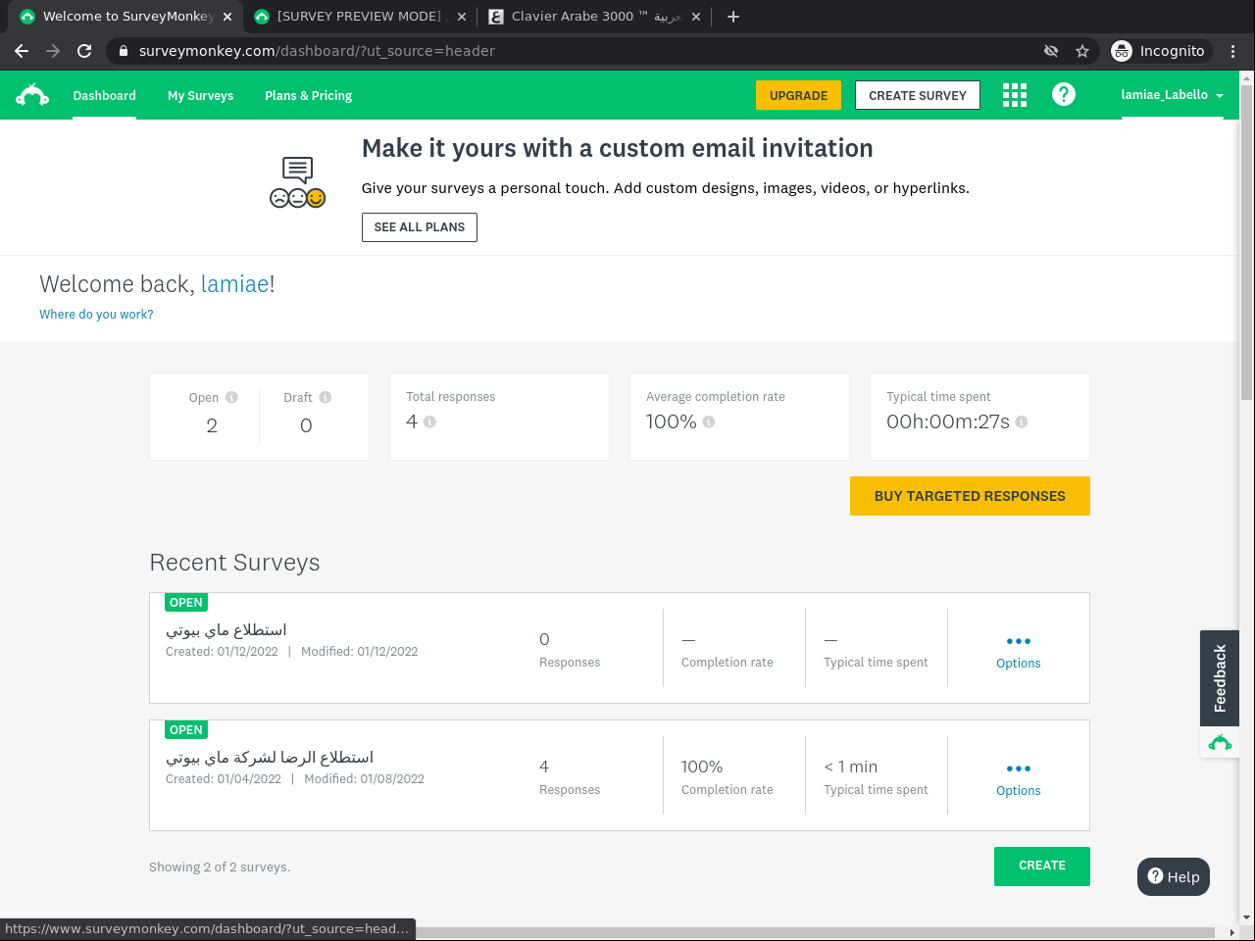Open the apps grid icon

[1015, 95]
